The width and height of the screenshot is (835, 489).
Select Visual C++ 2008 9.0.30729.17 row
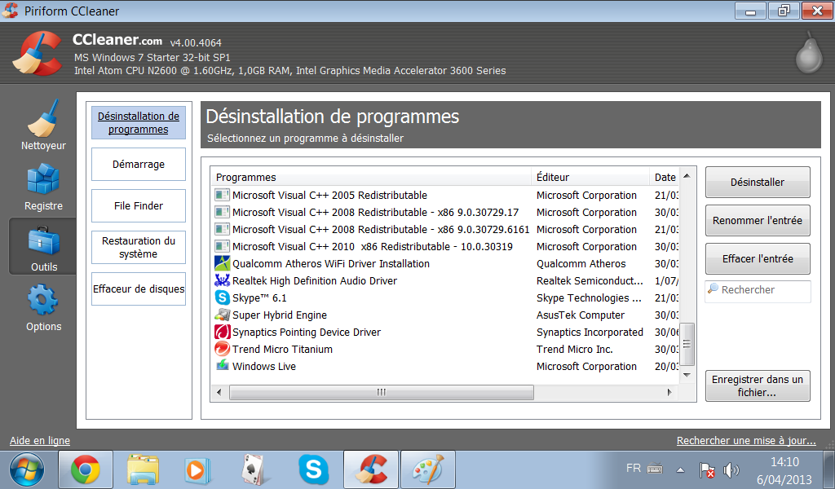point(445,213)
